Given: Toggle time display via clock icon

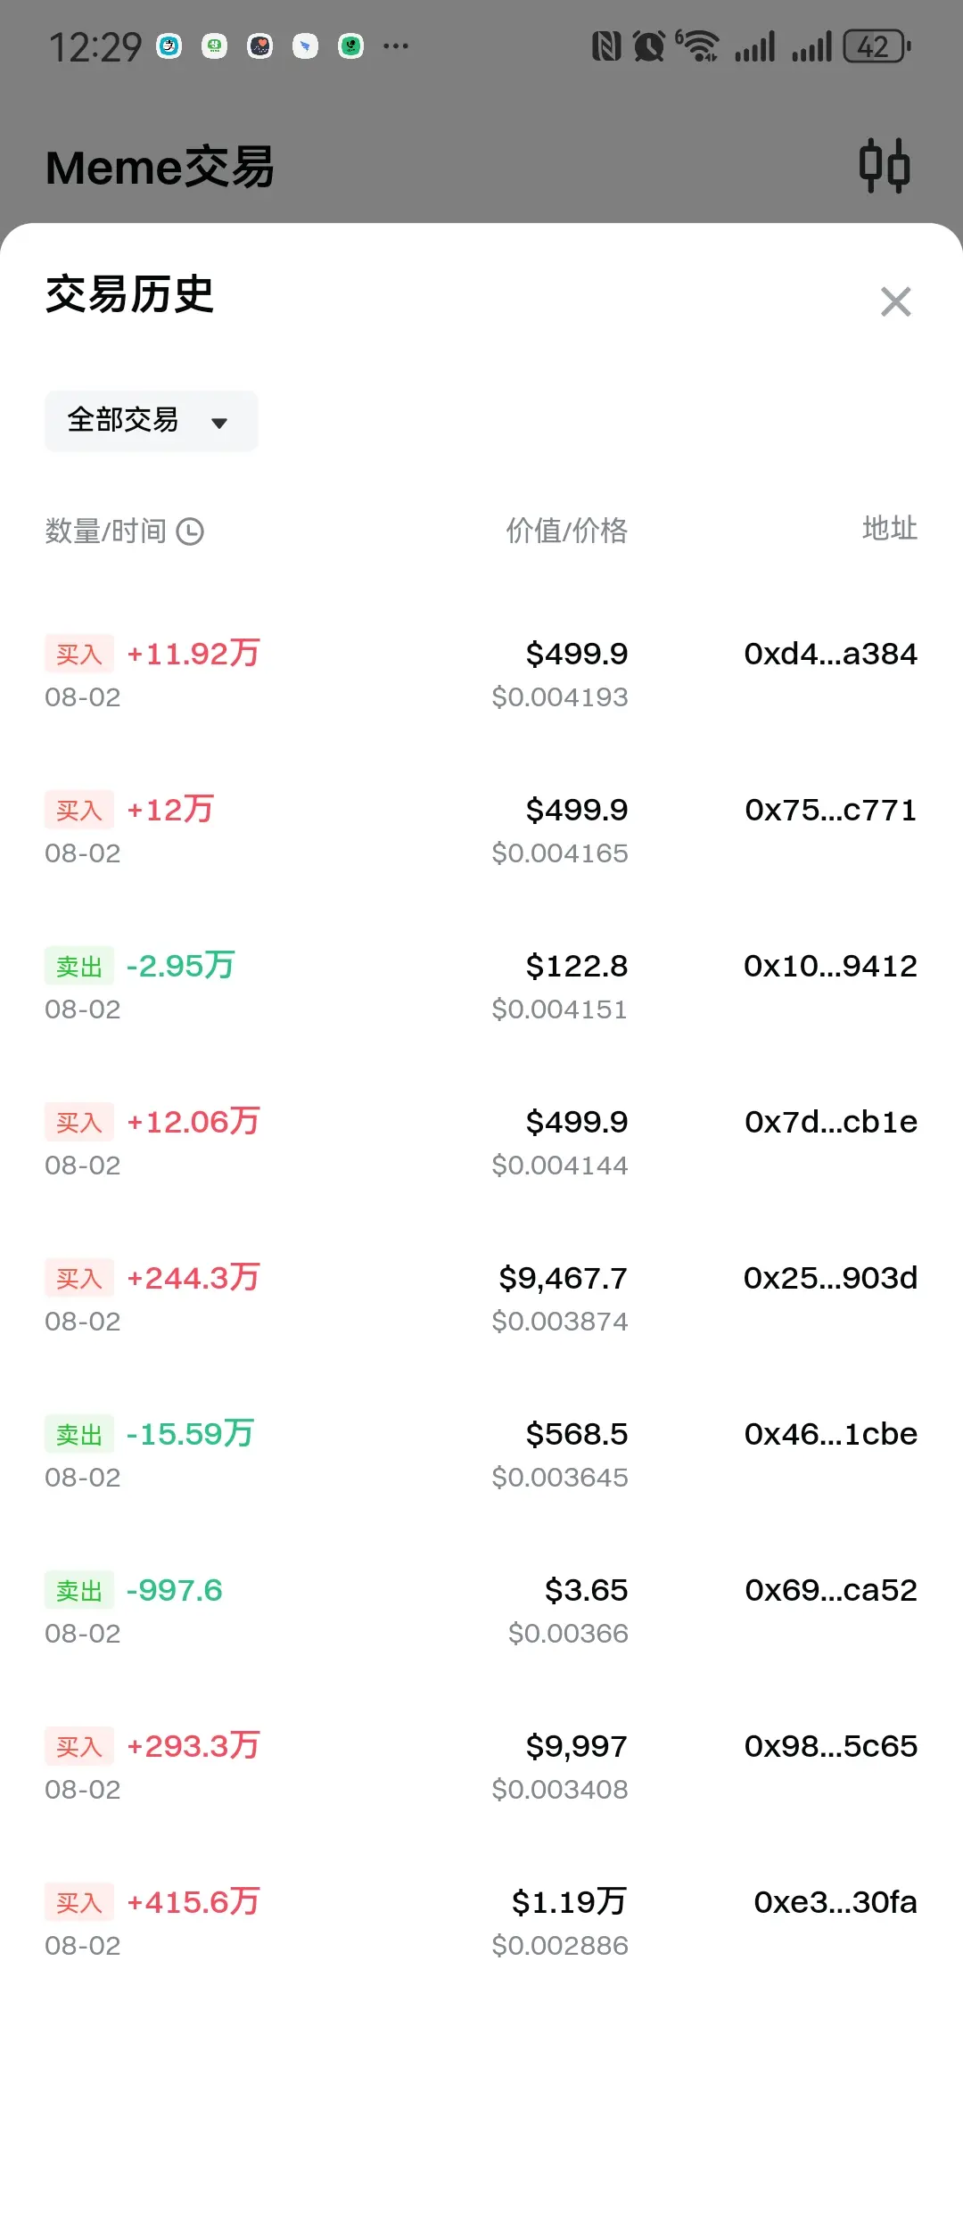Looking at the screenshot, I should [190, 531].
